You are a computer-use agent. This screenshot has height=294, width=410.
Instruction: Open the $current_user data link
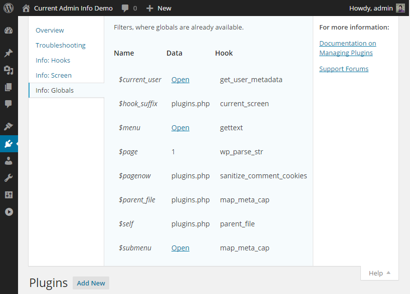[x=180, y=80]
